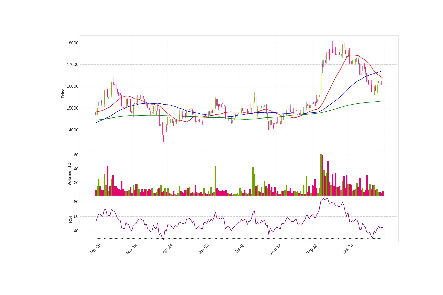Click the lowest candlestick in mid-April
This screenshot has height=295, width=443.
pyautogui.click(x=164, y=139)
